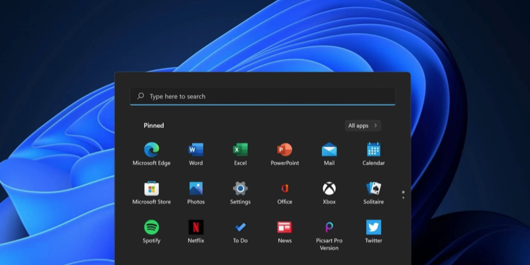Launch Word from the Start menu
Screen dimensions: 530x265
point(196,150)
